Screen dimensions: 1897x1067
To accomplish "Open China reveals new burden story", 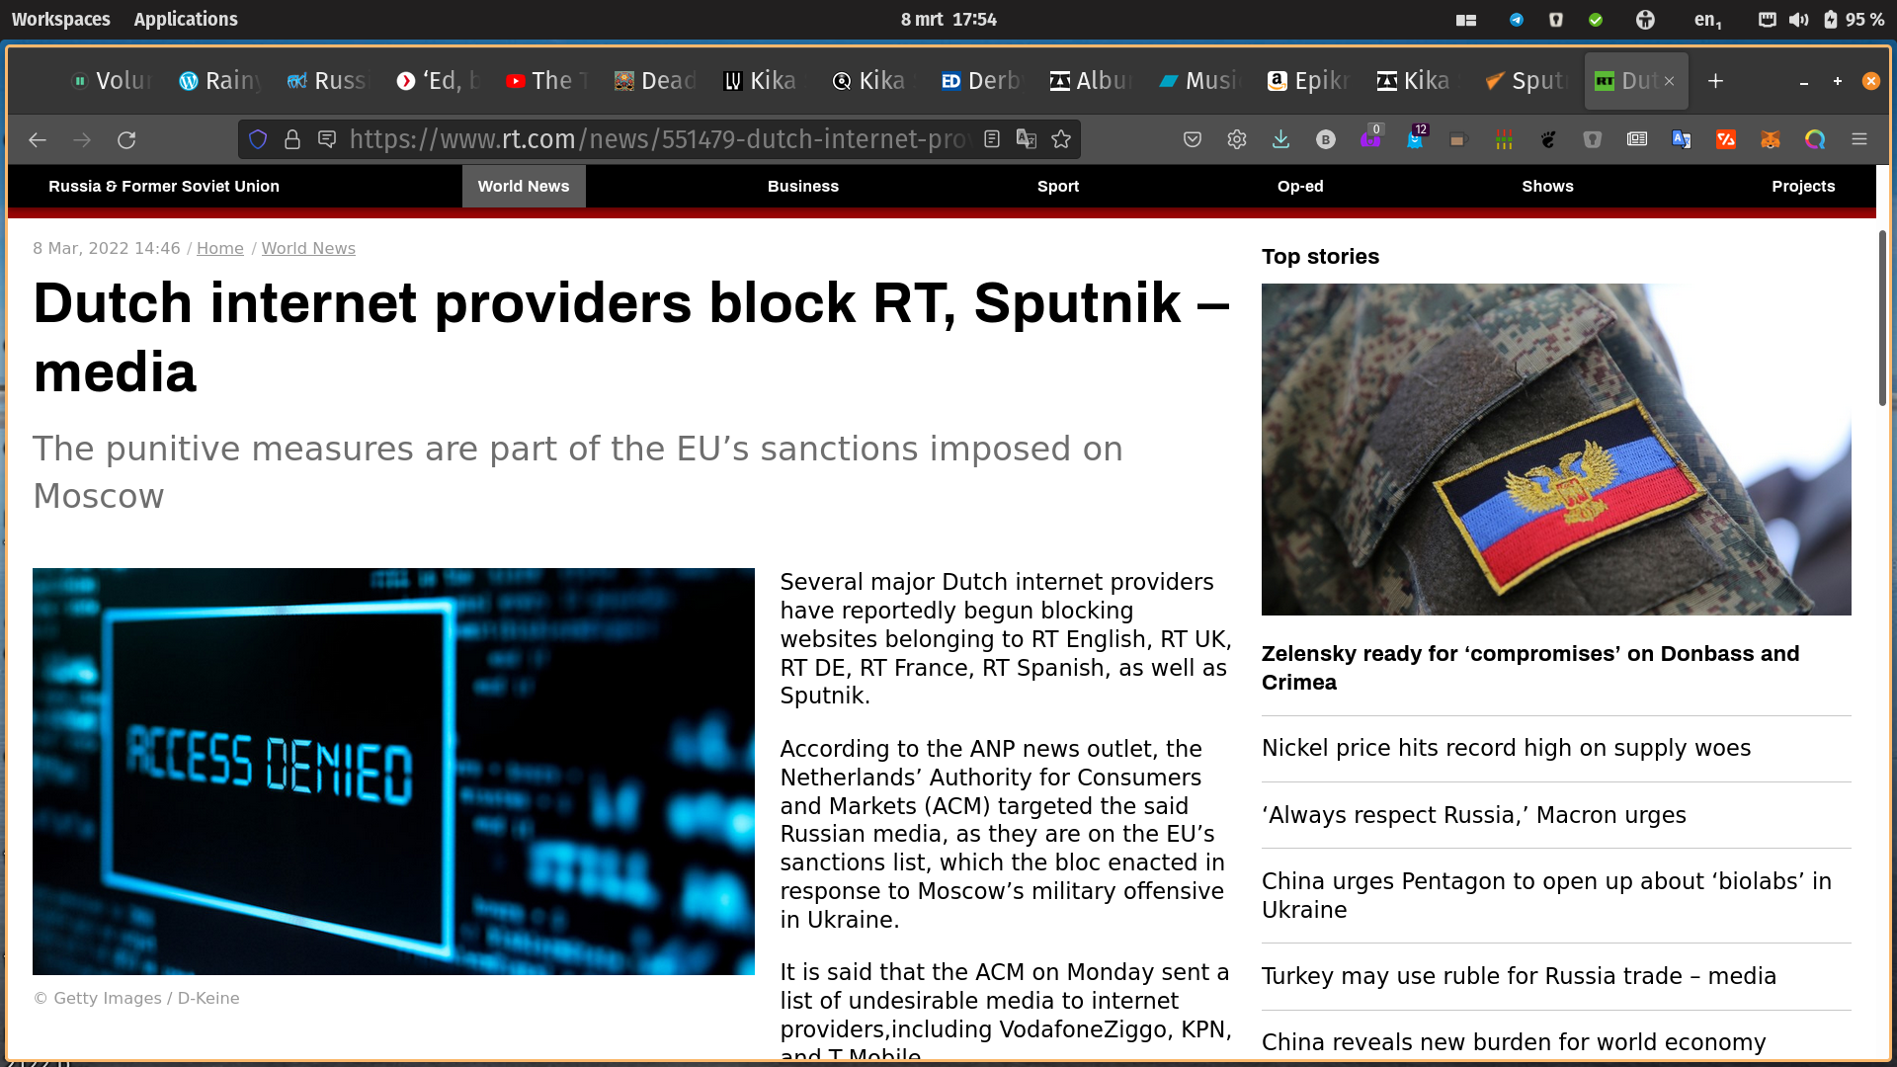I will tap(1514, 1042).
